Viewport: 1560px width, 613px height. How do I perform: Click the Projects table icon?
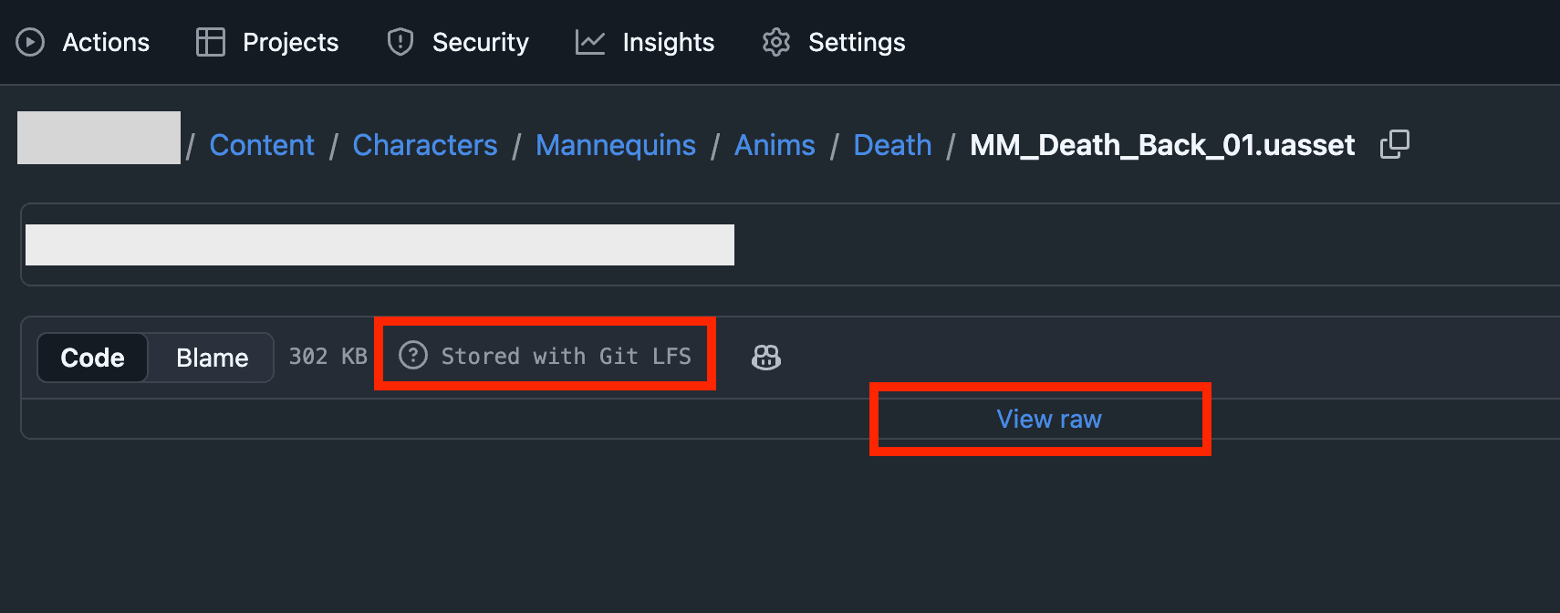tap(211, 42)
